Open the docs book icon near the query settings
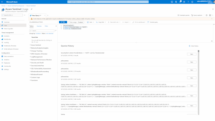Viewport: 215px width, 121px height. [x=210, y=15]
